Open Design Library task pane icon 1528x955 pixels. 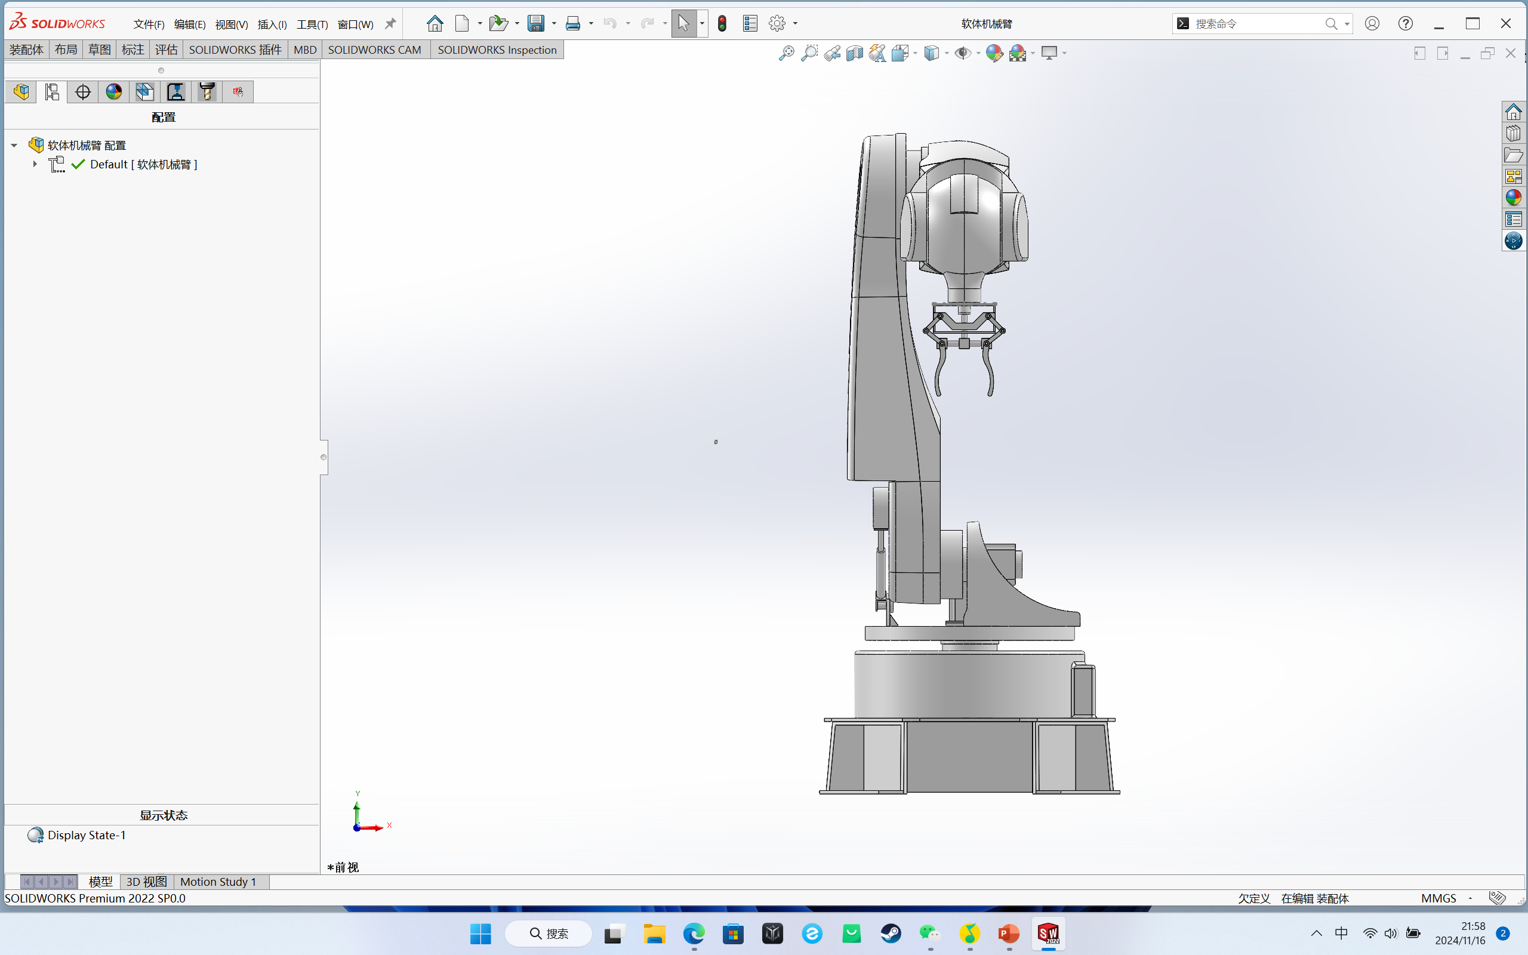point(1514,133)
